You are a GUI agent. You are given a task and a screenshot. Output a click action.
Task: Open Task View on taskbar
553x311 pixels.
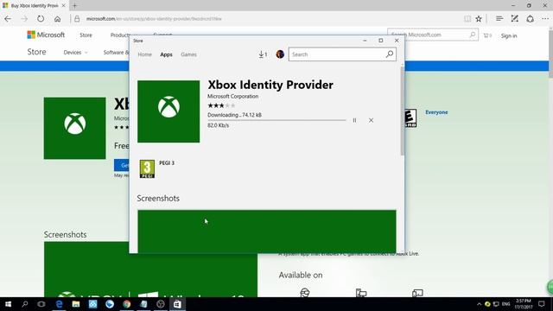pos(41,304)
